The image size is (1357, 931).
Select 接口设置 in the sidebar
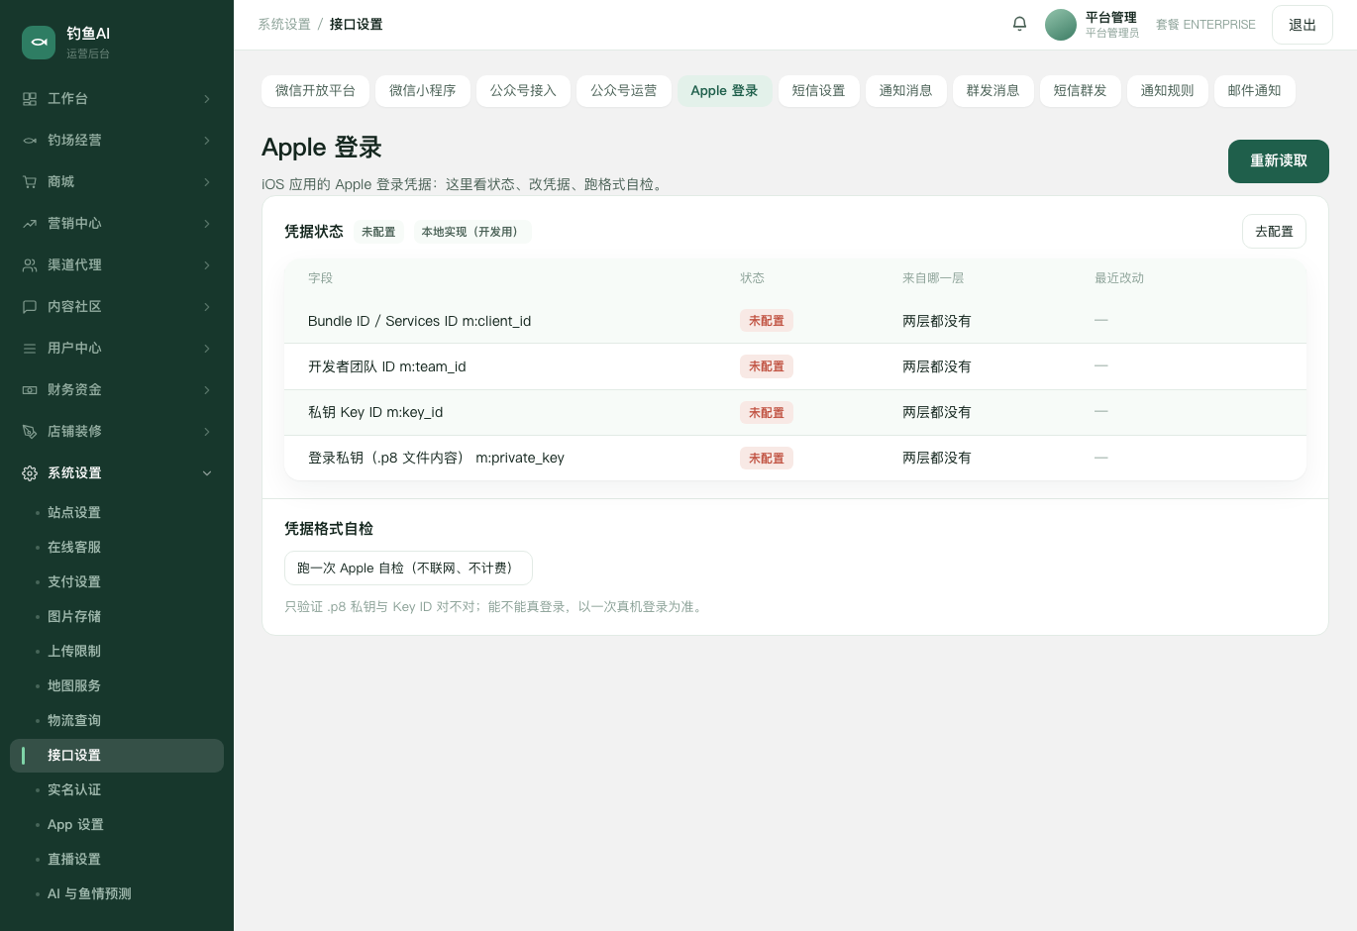click(117, 756)
